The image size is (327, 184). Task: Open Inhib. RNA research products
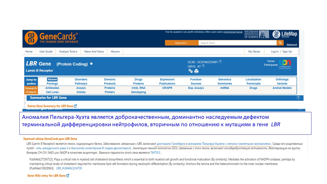pyautogui.click(x=138, y=88)
